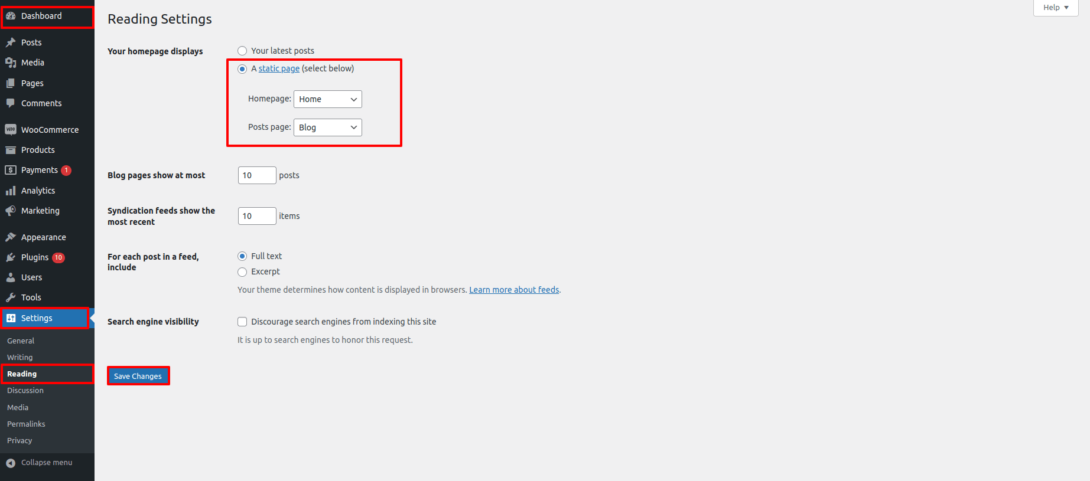The image size is (1090, 481).
Task: Open Comments via its speech bubble icon
Action: click(11, 103)
